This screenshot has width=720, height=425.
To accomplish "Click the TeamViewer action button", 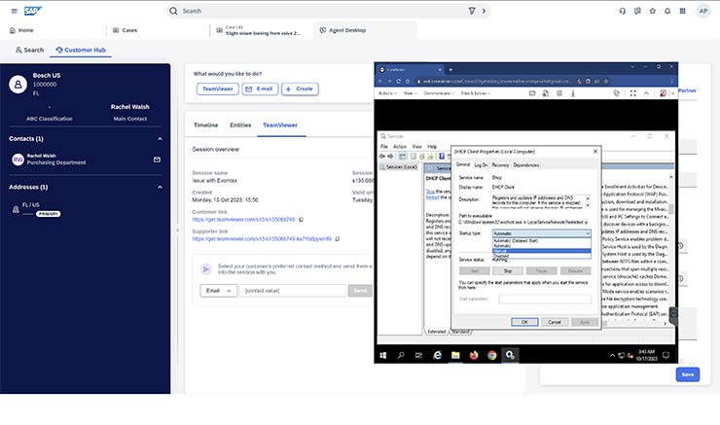I will click(x=216, y=89).
